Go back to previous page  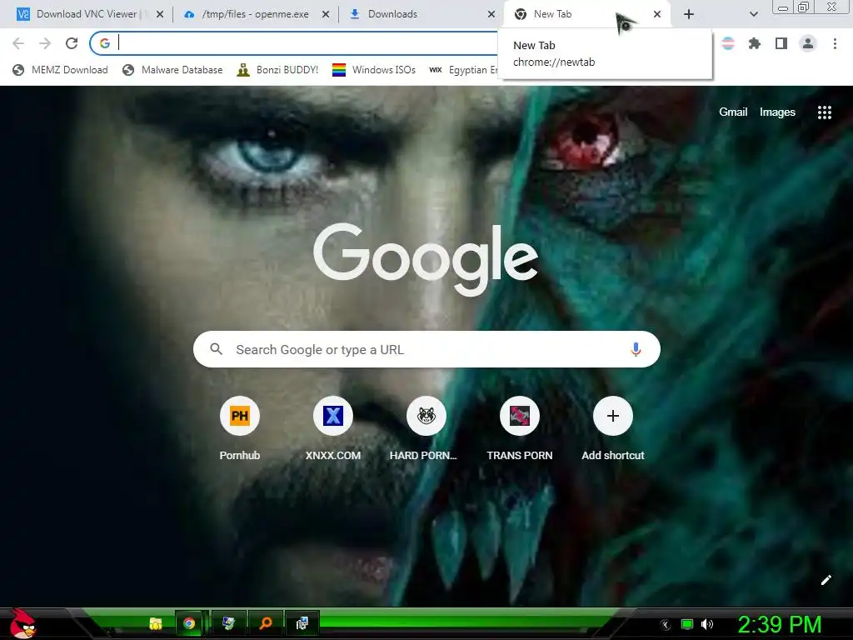pos(18,43)
